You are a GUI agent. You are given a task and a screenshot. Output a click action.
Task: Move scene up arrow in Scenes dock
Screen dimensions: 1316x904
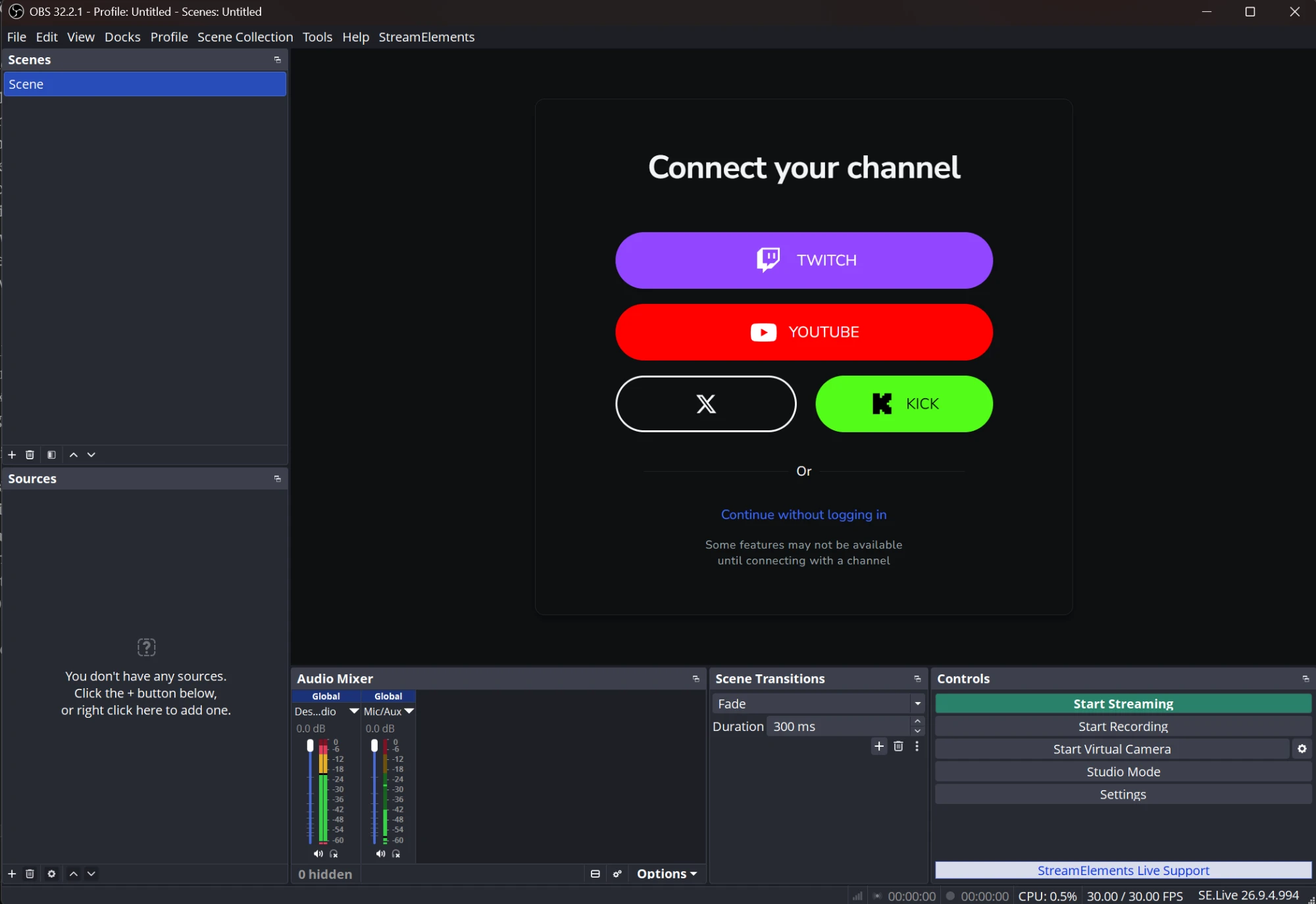[74, 455]
